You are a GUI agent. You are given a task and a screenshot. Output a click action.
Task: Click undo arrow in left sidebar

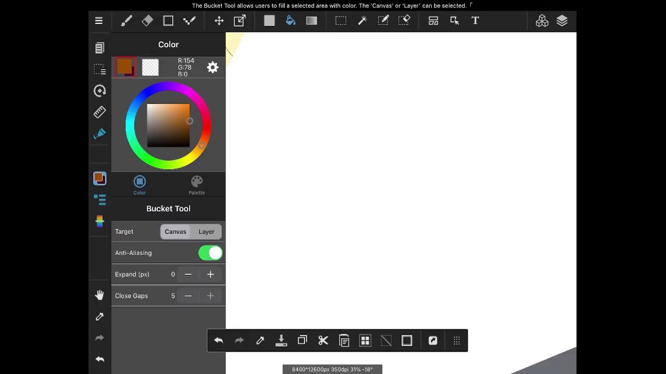click(x=100, y=359)
